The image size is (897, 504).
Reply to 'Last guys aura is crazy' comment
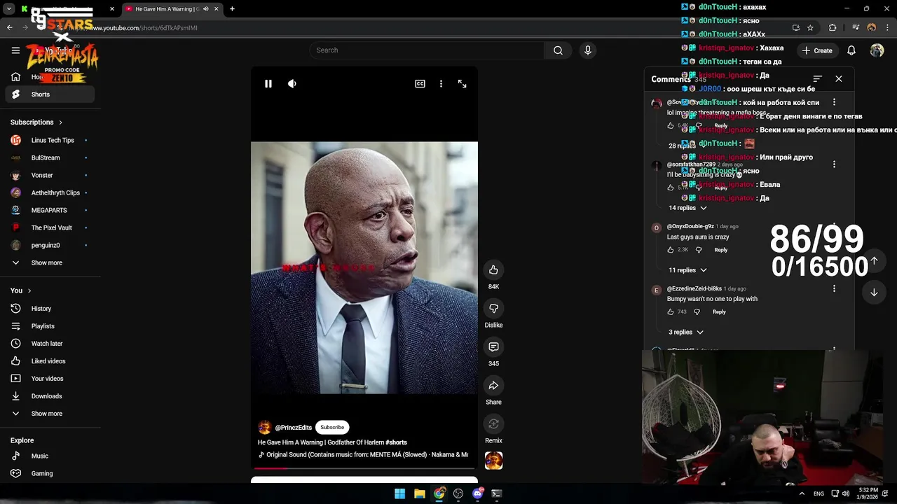[x=721, y=250]
